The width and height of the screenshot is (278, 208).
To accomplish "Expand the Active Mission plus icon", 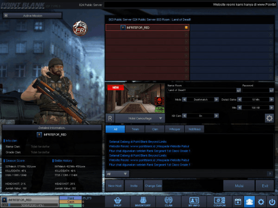I will (6, 16).
